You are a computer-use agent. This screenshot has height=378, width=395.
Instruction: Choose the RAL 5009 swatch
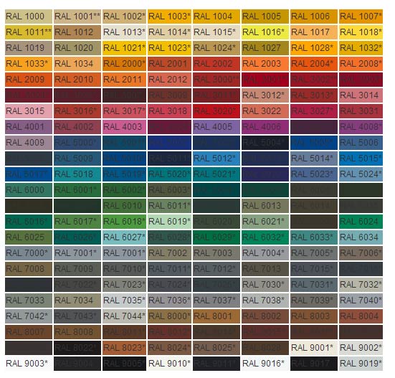[77, 159]
